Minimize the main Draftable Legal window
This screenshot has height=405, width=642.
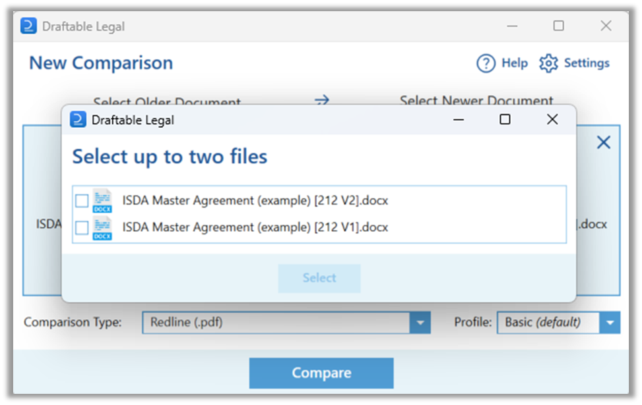coord(512,26)
